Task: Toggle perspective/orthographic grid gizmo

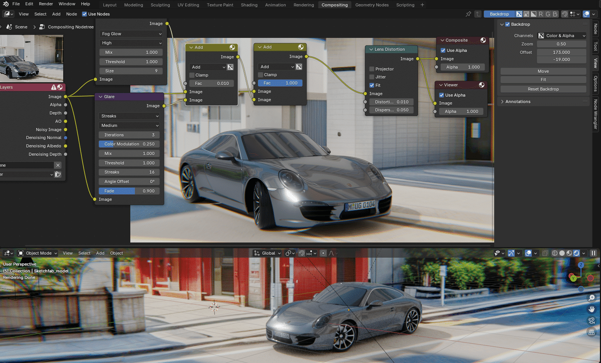Action: (591, 332)
